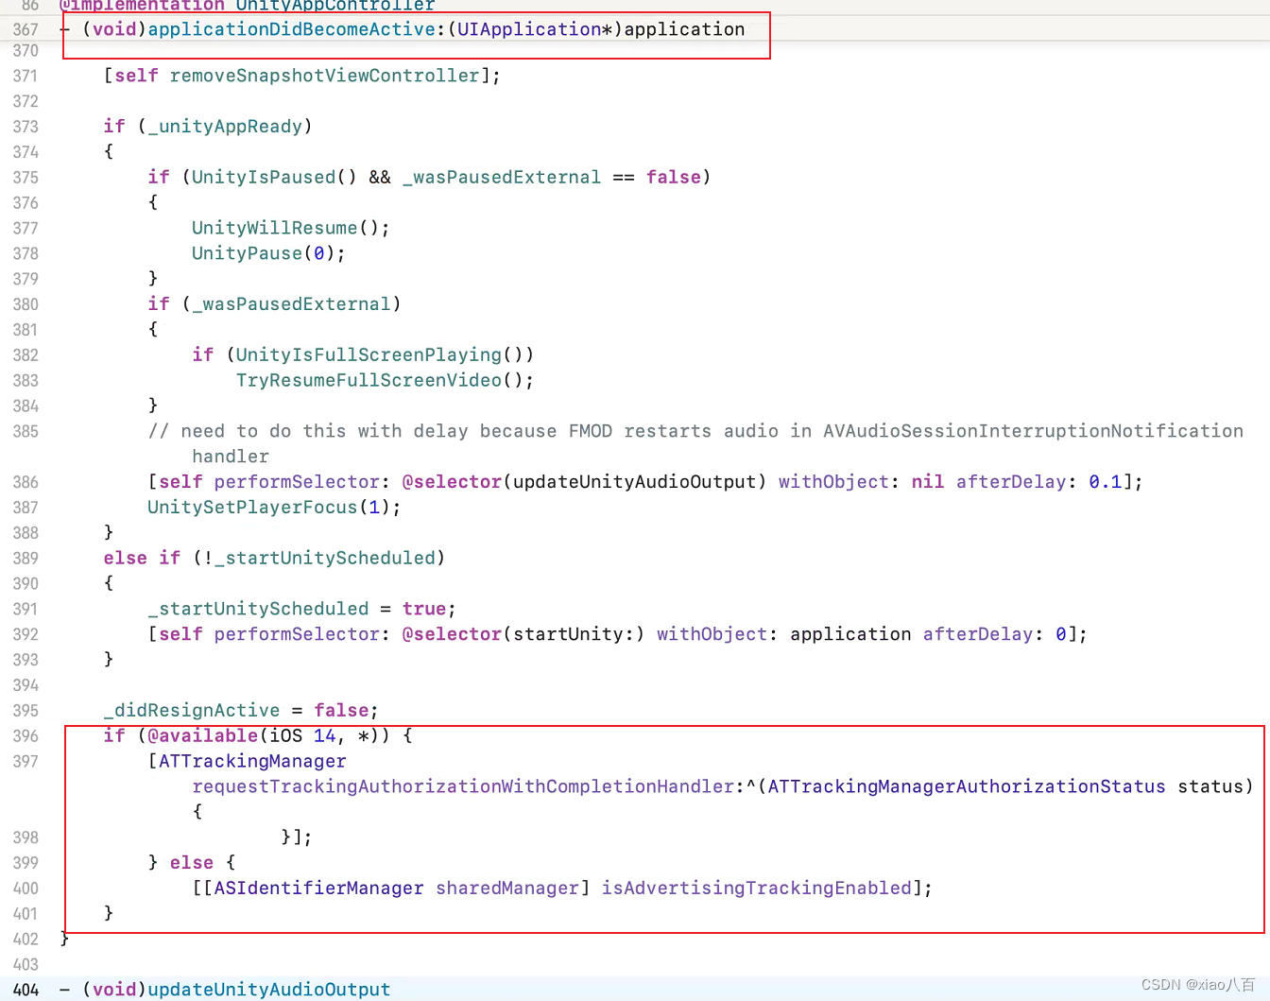The width and height of the screenshot is (1270, 1001).
Task: Click the applicationDidBecomeActive method name
Action: [x=292, y=29]
